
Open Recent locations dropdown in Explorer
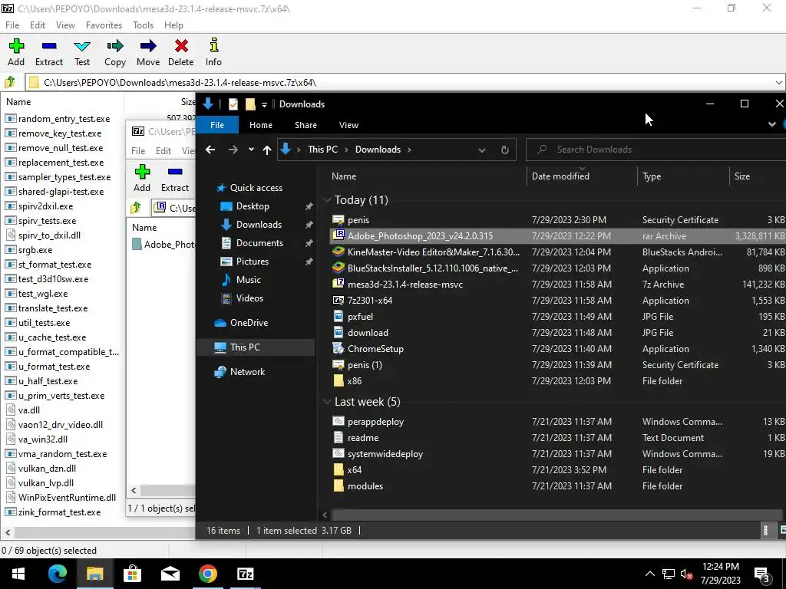251,150
